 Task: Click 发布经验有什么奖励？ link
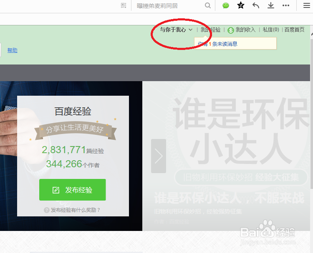pos(75,210)
